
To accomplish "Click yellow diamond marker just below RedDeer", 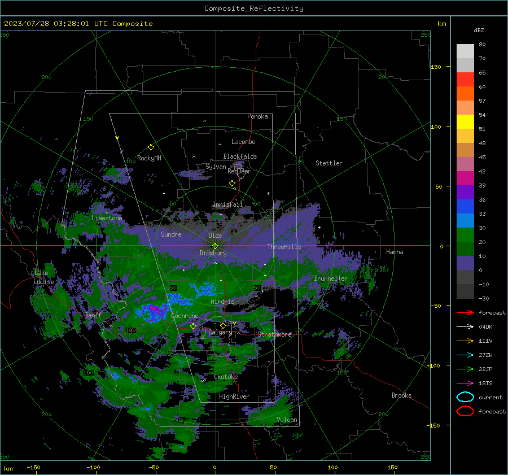I will tap(232, 184).
